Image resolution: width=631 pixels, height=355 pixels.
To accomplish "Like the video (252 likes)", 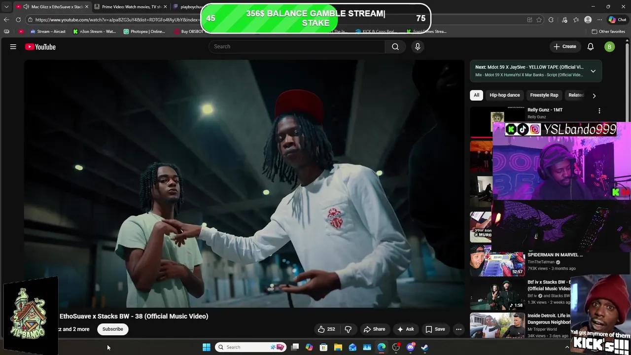I will pyautogui.click(x=326, y=329).
